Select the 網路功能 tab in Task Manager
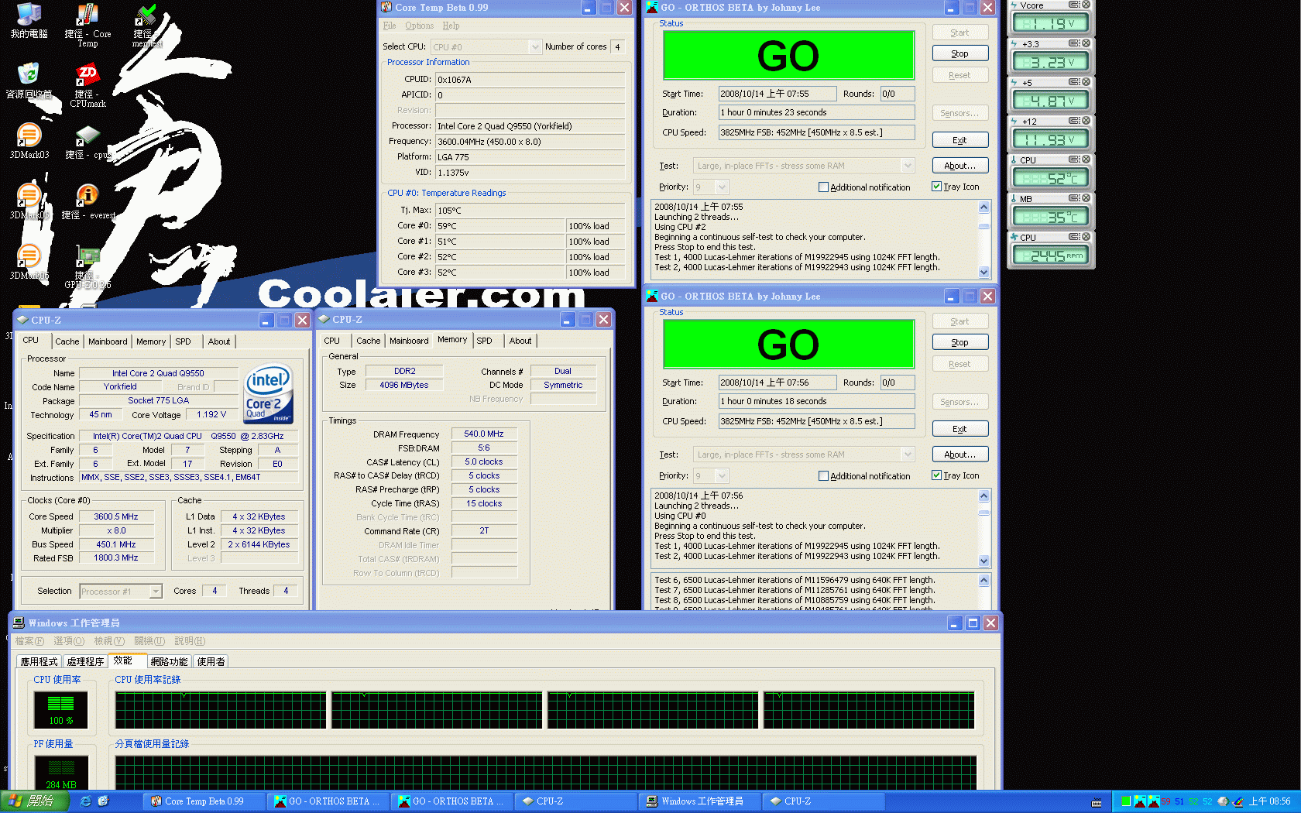The height and width of the screenshot is (813, 1301). pos(169,662)
